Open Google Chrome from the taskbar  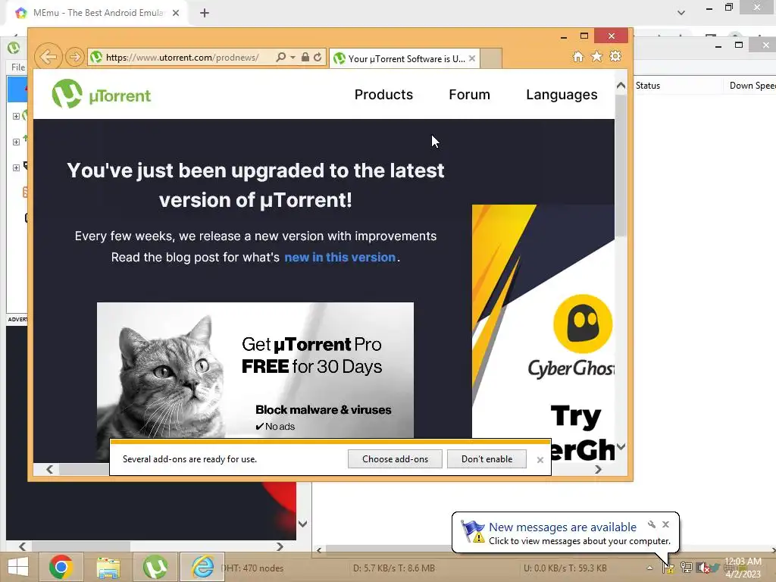pyautogui.click(x=61, y=567)
